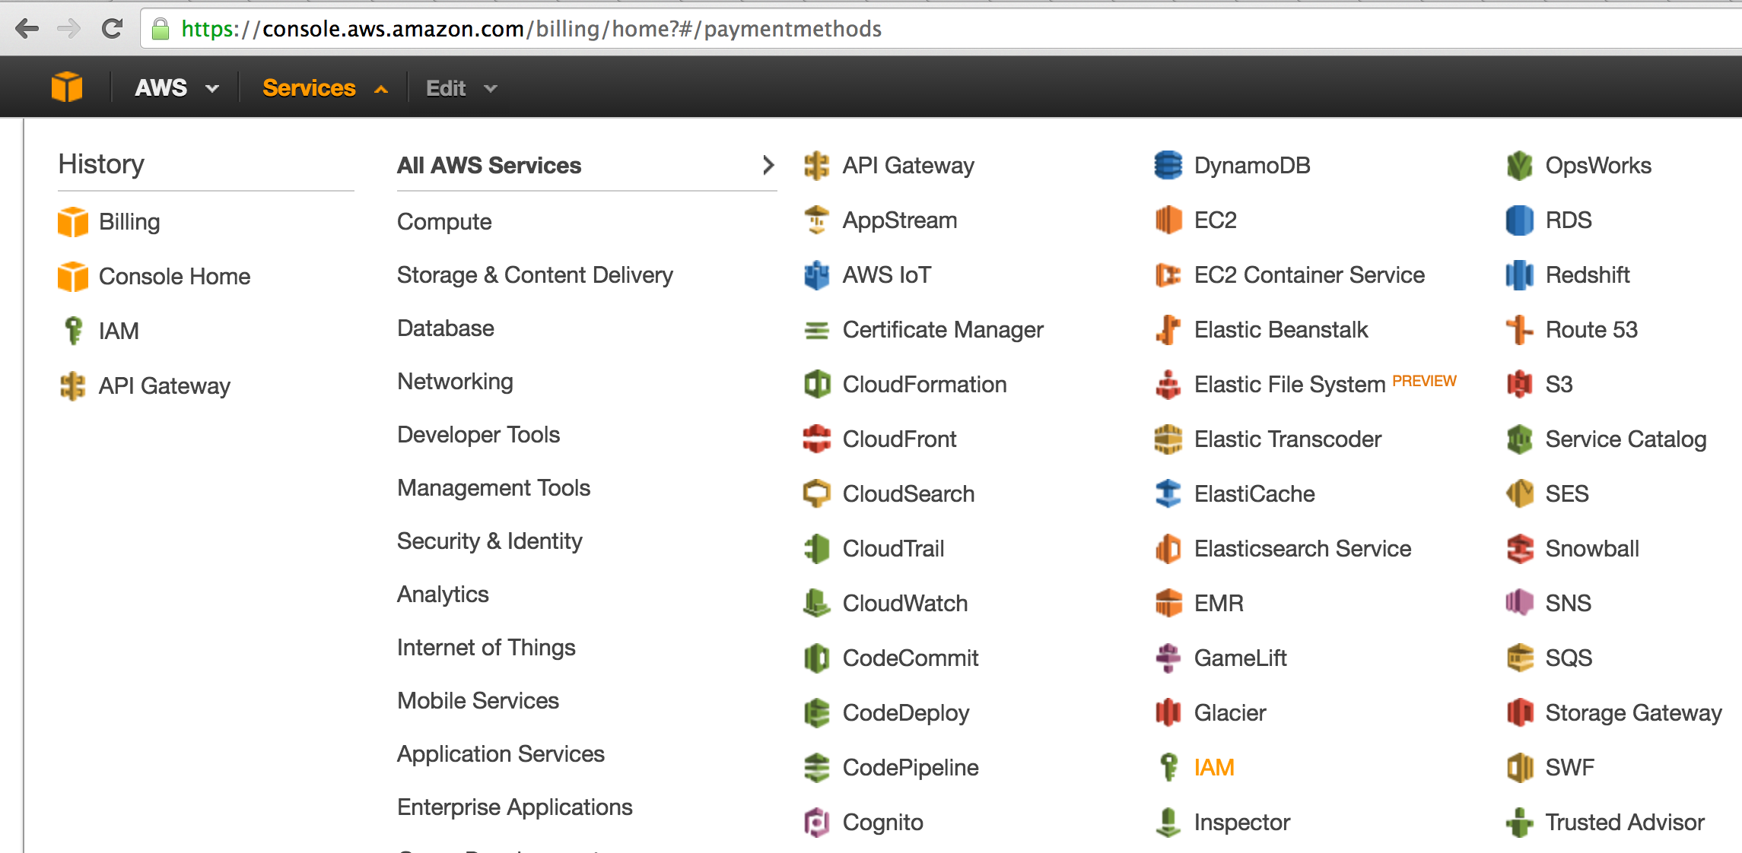Select the Developer Tools category
The width and height of the screenshot is (1742, 853).
click(x=478, y=434)
